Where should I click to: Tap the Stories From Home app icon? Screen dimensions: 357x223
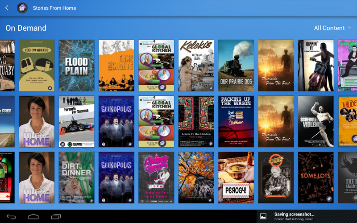22,8
